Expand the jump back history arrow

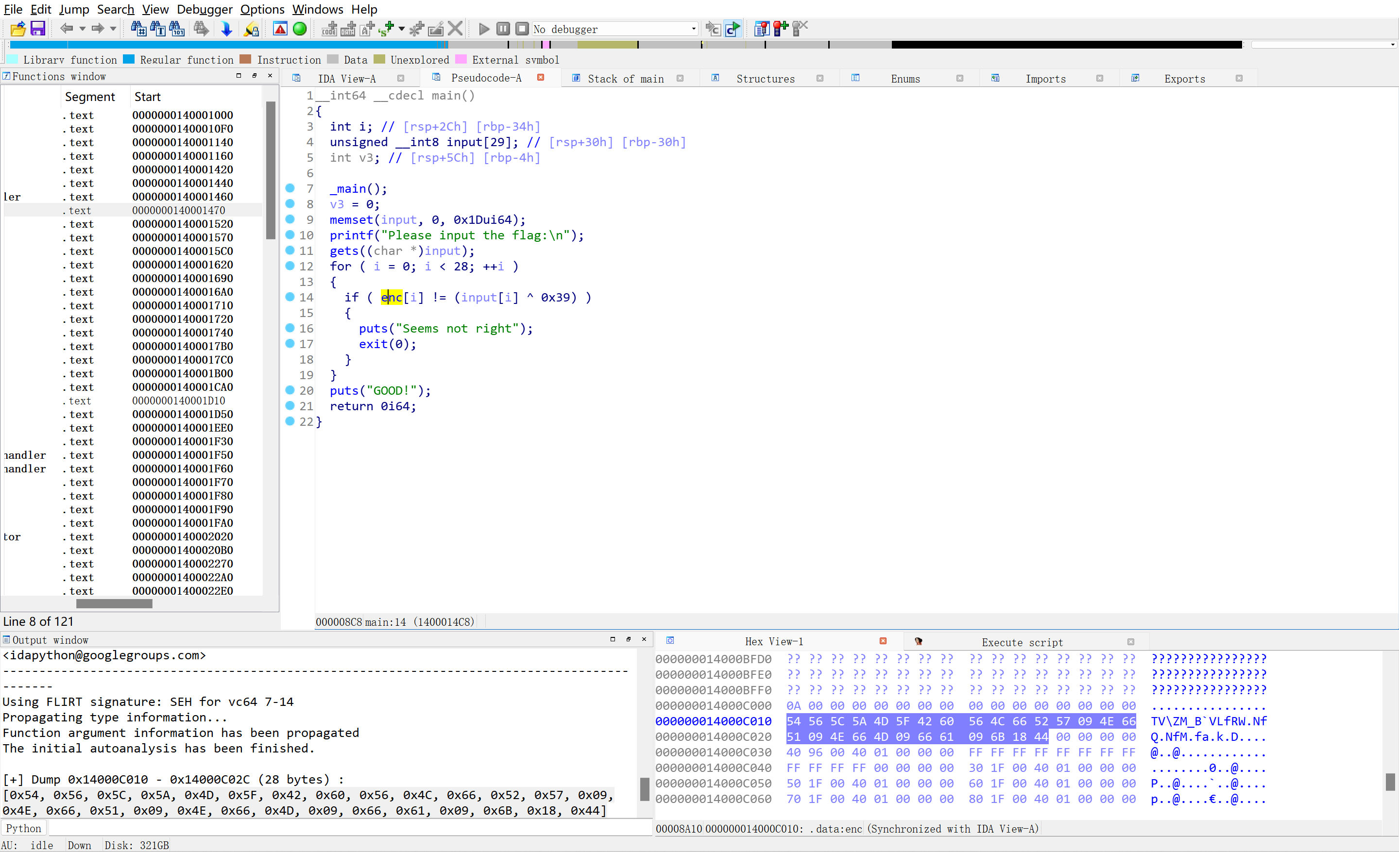pyautogui.click(x=82, y=28)
